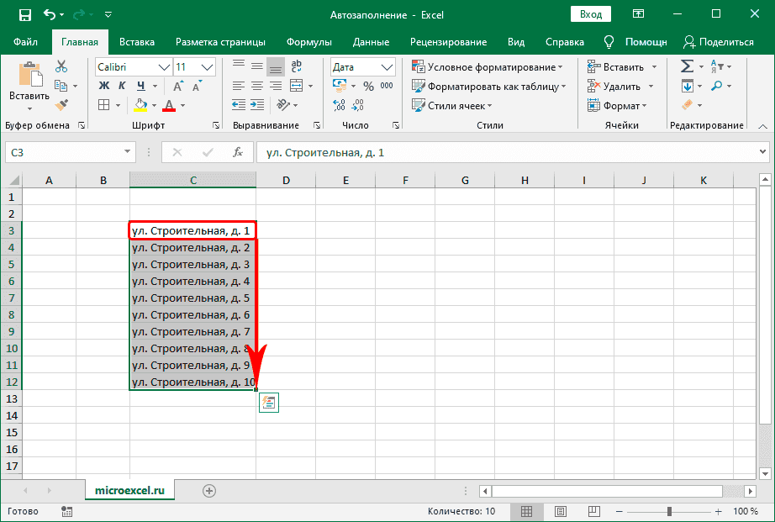Click the Поделиться share button
Viewport: 775px width, 522px height.
click(719, 42)
